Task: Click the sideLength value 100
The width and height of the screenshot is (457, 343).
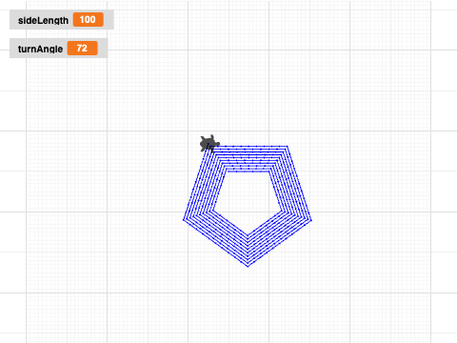Action: [x=88, y=20]
